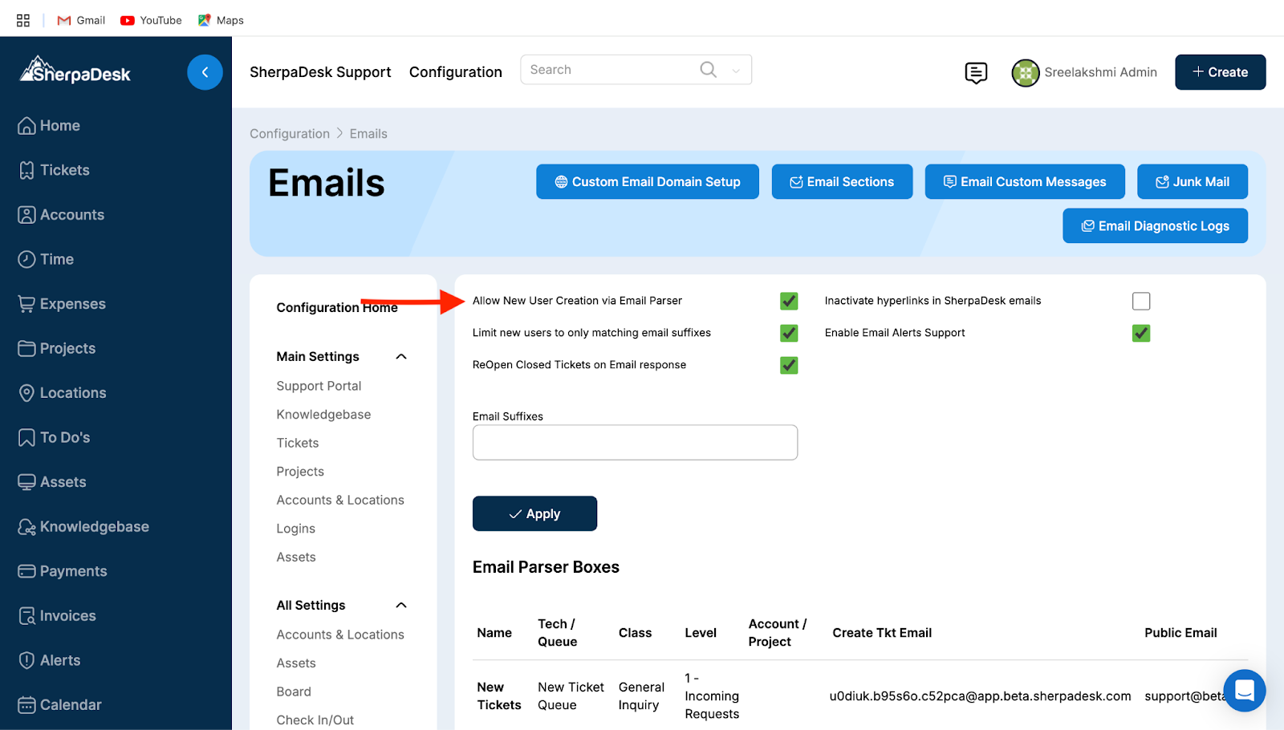Screen dimensions: 1284x730
Task: Click the Apply button
Action: (534, 513)
